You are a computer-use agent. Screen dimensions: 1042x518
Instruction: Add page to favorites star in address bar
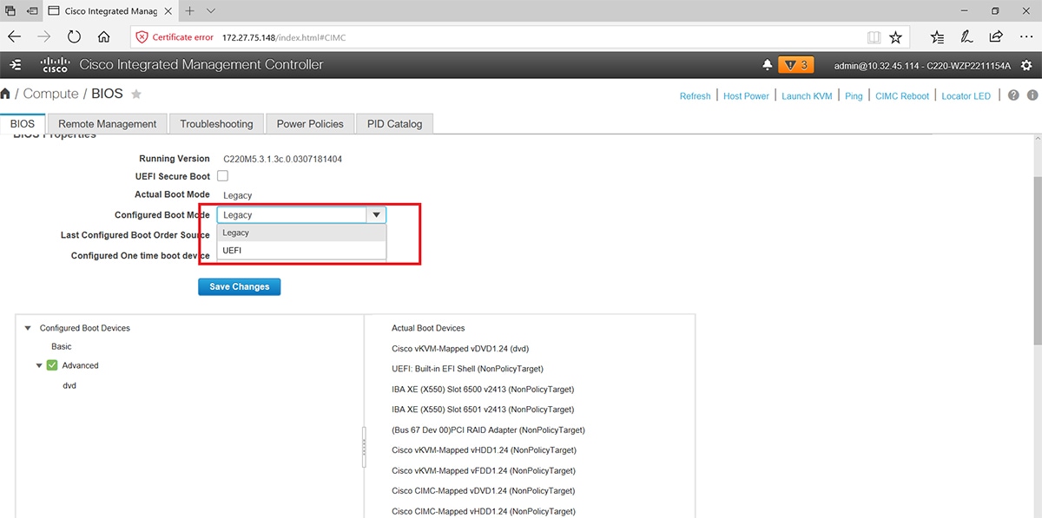[895, 37]
